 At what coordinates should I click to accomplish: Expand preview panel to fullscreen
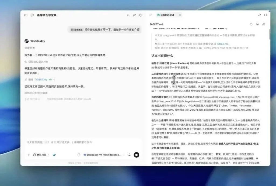coord(260,15)
